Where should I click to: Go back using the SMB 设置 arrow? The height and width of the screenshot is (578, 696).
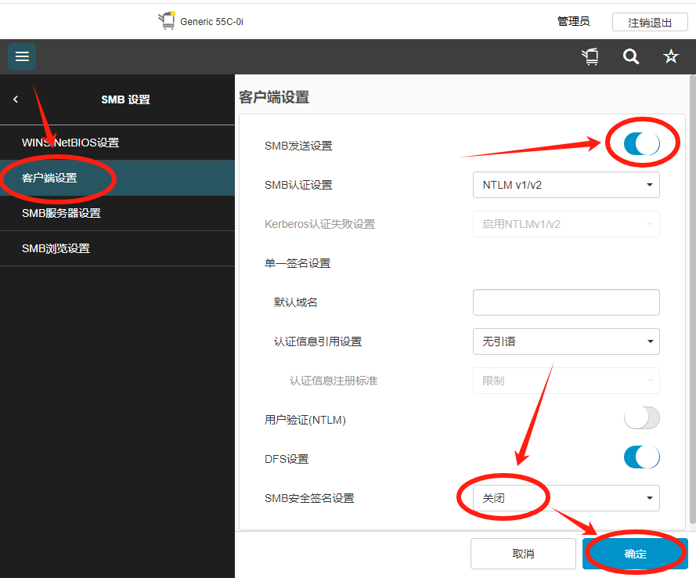coord(16,99)
